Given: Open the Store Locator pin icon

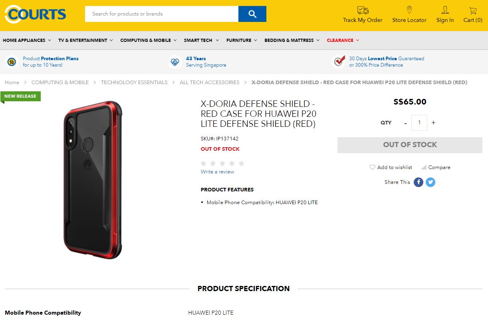Looking at the screenshot, I should point(409,10).
